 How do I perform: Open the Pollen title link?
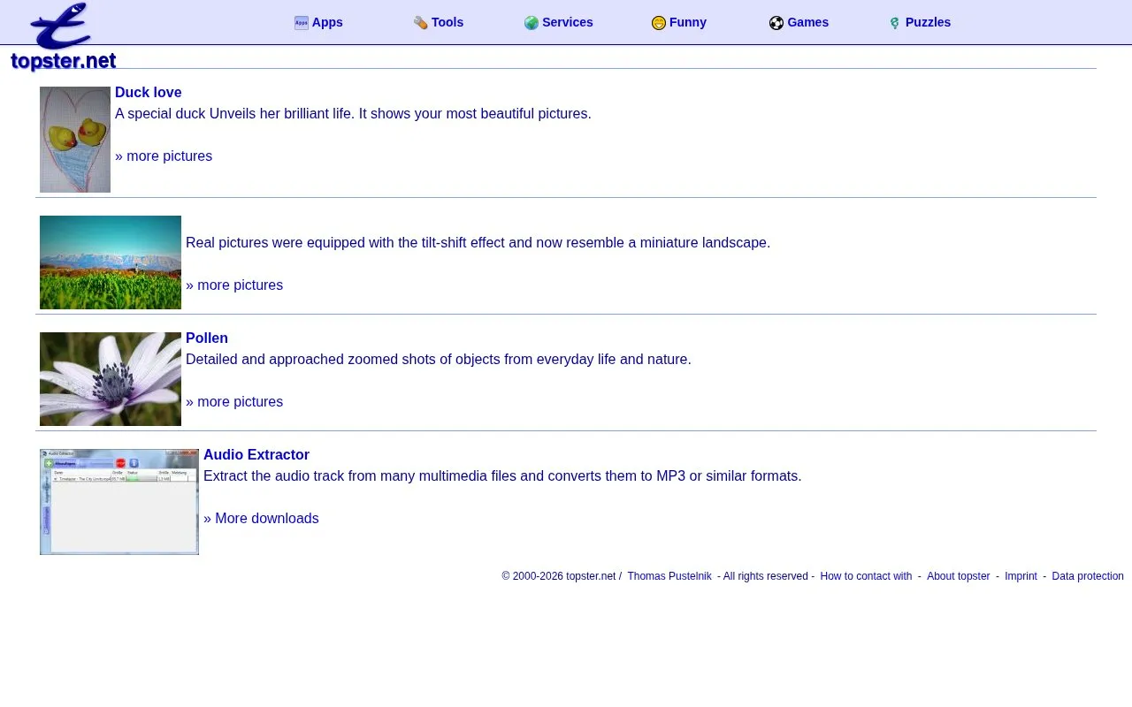click(x=207, y=338)
